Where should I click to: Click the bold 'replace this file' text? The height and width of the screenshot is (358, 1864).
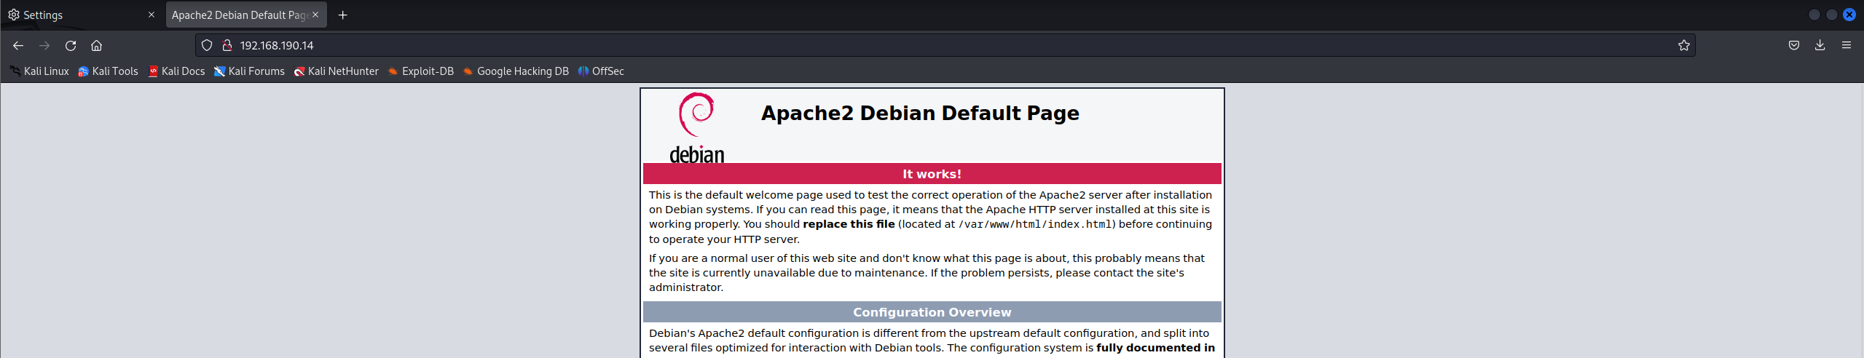coord(849,224)
